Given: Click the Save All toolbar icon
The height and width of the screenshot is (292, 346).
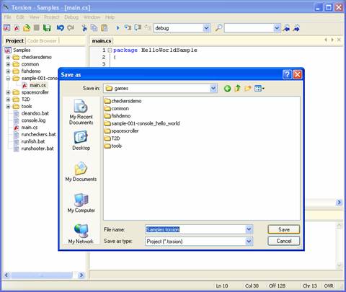Looking at the screenshot, I should click(x=47, y=28).
